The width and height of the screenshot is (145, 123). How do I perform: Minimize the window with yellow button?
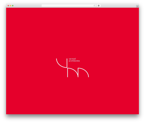[10, 6]
